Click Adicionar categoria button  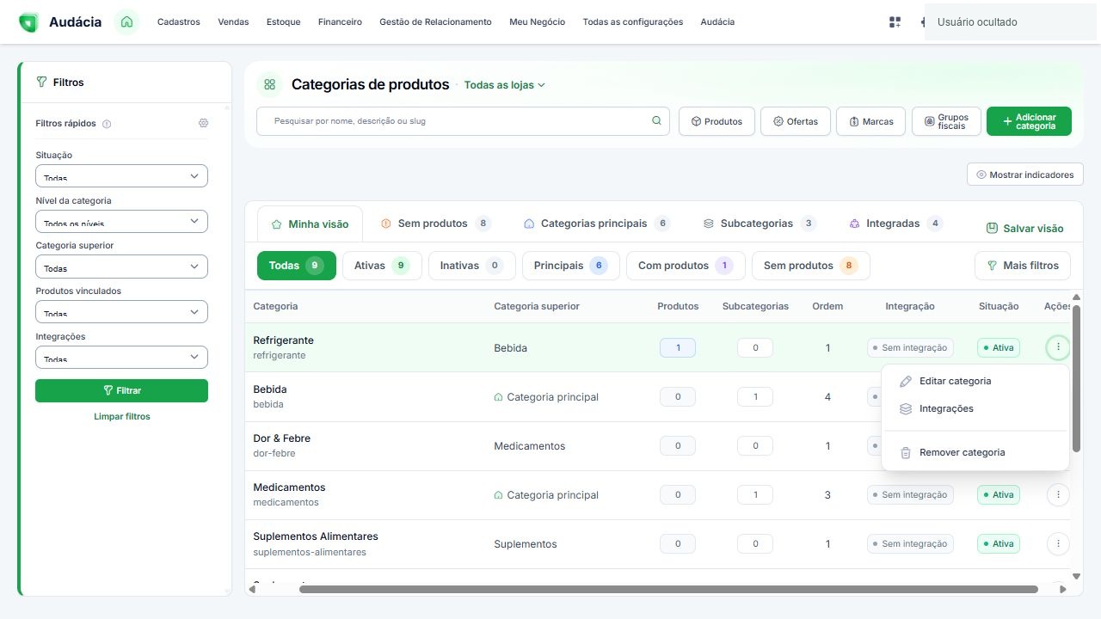pyautogui.click(x=1029, y=121)
